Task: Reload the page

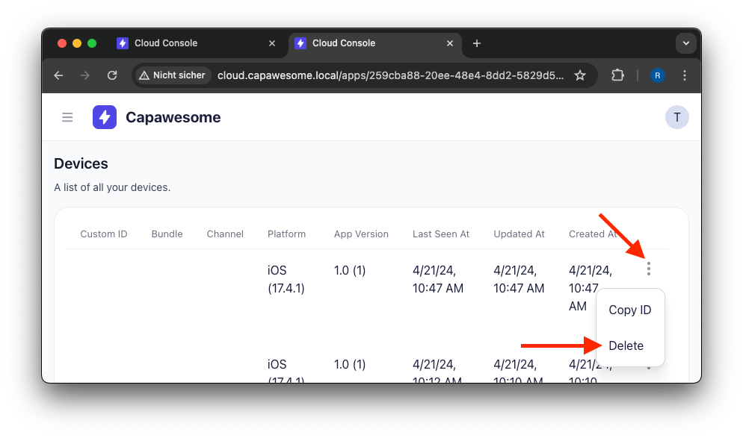Action: (112, 75)
